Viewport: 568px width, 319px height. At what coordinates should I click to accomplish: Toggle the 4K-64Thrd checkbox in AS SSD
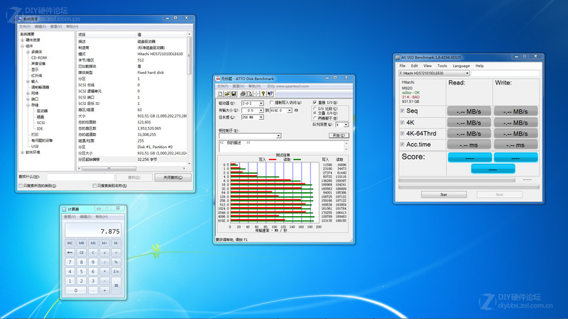click(402, 133)
